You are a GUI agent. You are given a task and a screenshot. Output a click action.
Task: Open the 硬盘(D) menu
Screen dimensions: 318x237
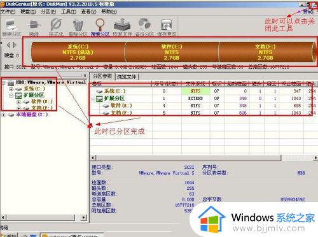tap(28, 11)
